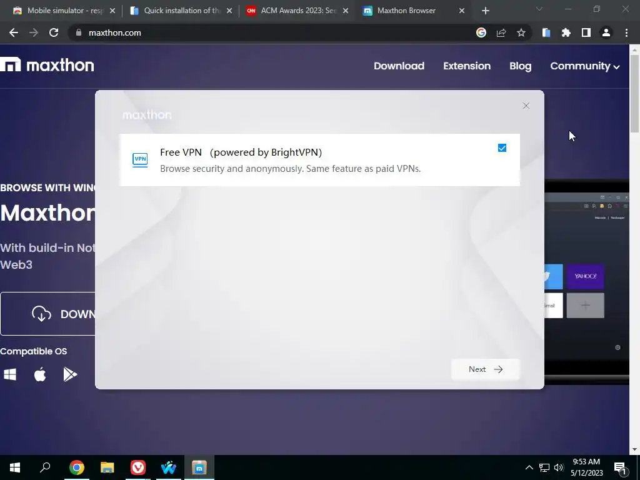The image size is (640, 480).
Task: Open the Download nav link
Action: 399,66
